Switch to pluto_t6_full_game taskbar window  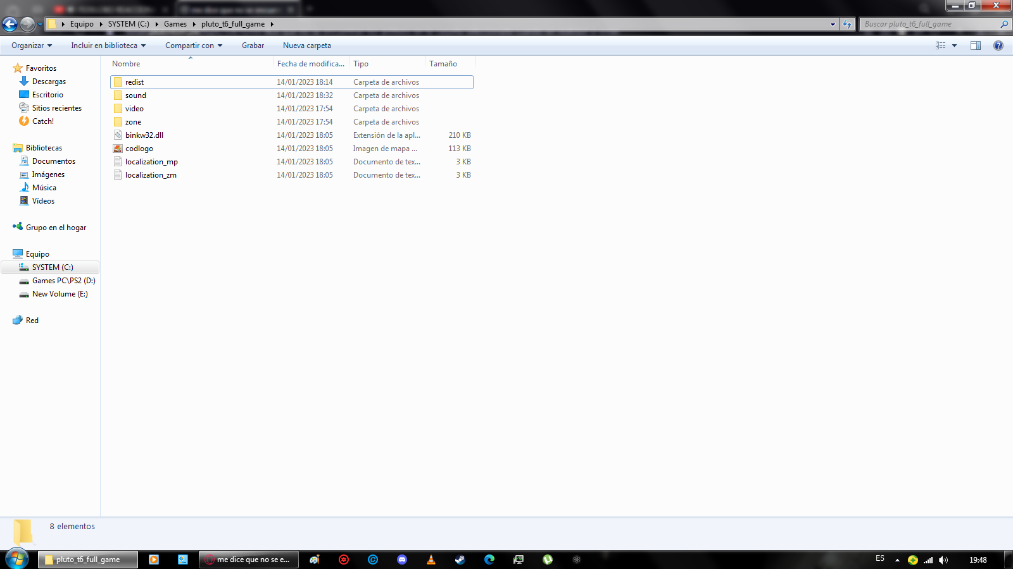88,560
